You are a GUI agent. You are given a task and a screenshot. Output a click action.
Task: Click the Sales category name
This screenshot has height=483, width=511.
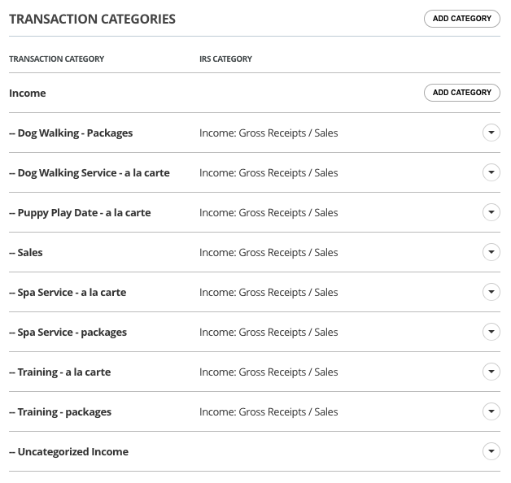(30, 252)
